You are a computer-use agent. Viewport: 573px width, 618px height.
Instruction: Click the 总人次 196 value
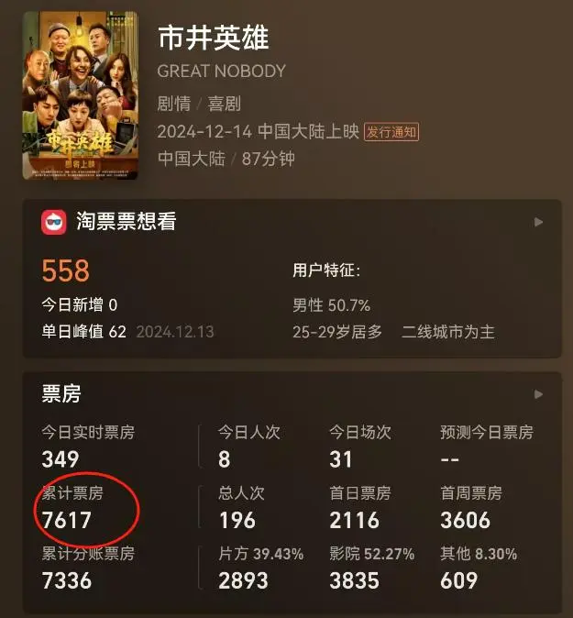click(237, 520)
